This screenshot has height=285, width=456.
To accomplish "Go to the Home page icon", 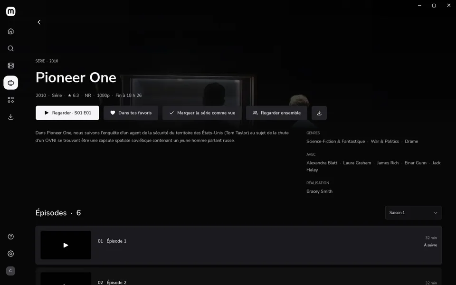I will point(11,31).
